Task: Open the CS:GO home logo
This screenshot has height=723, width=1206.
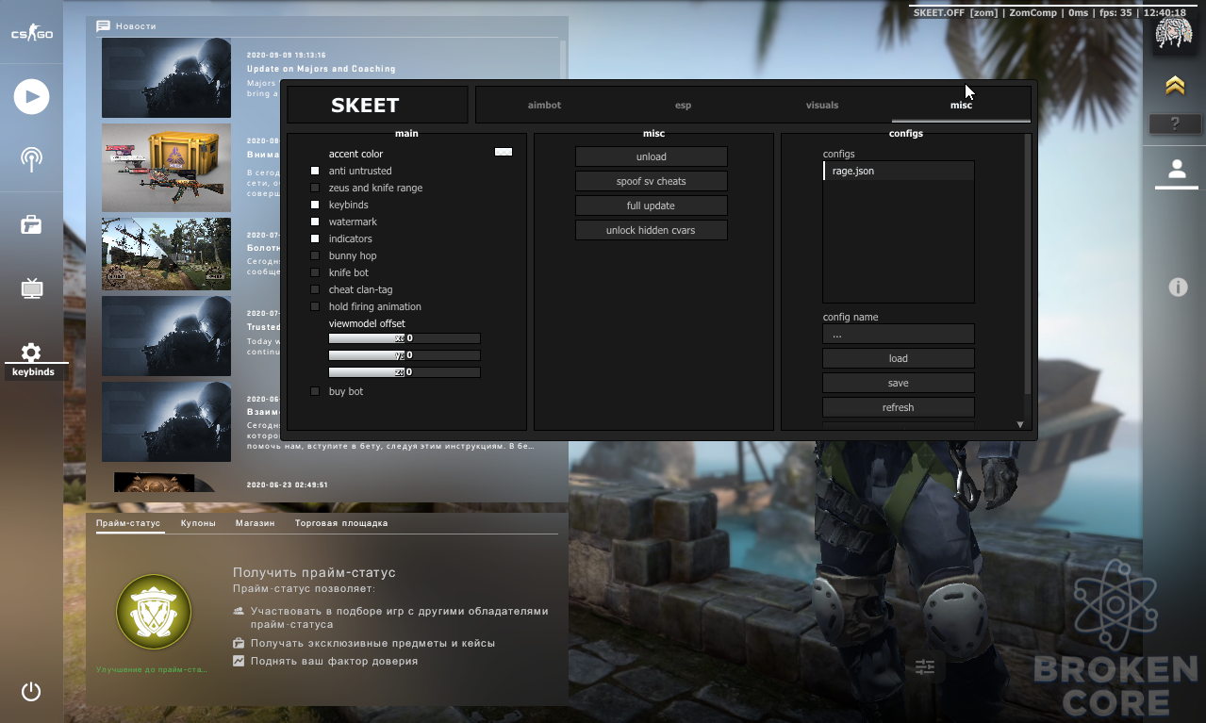Action: pos(31,34)
